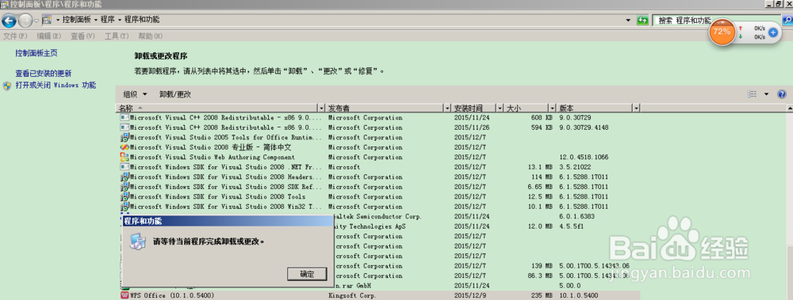
Task: Open the 大小 column filter dropdown
Action: click(552, 108)
